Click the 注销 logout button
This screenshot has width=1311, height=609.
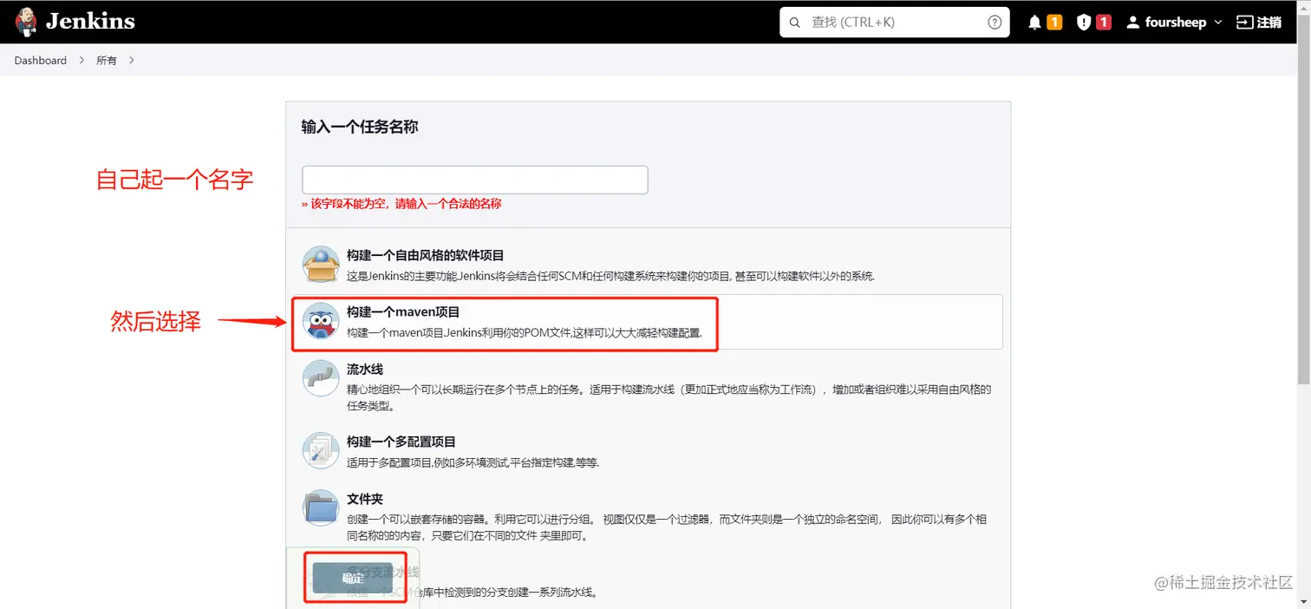tap(1259, 23)
